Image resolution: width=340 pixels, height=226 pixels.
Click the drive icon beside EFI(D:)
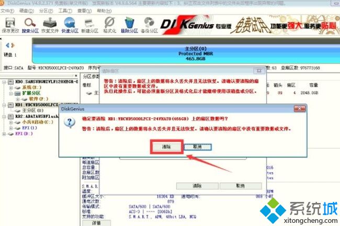point(10,134)
